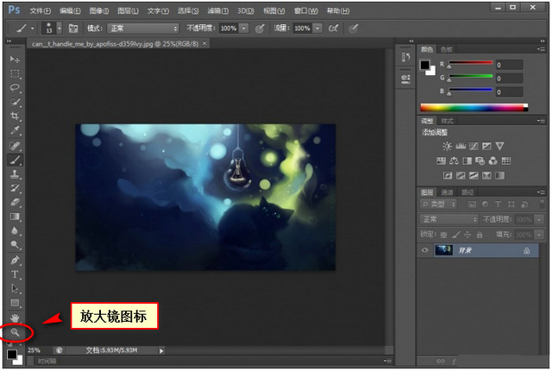Select the Pen tool

(15, 261)
